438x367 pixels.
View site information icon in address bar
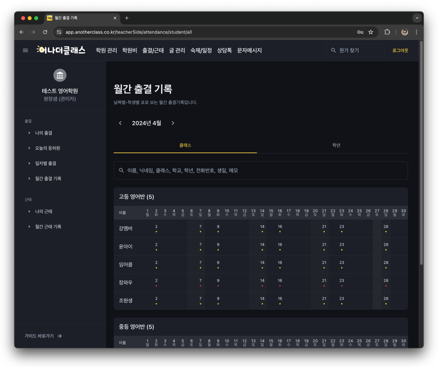coord(59,32)
